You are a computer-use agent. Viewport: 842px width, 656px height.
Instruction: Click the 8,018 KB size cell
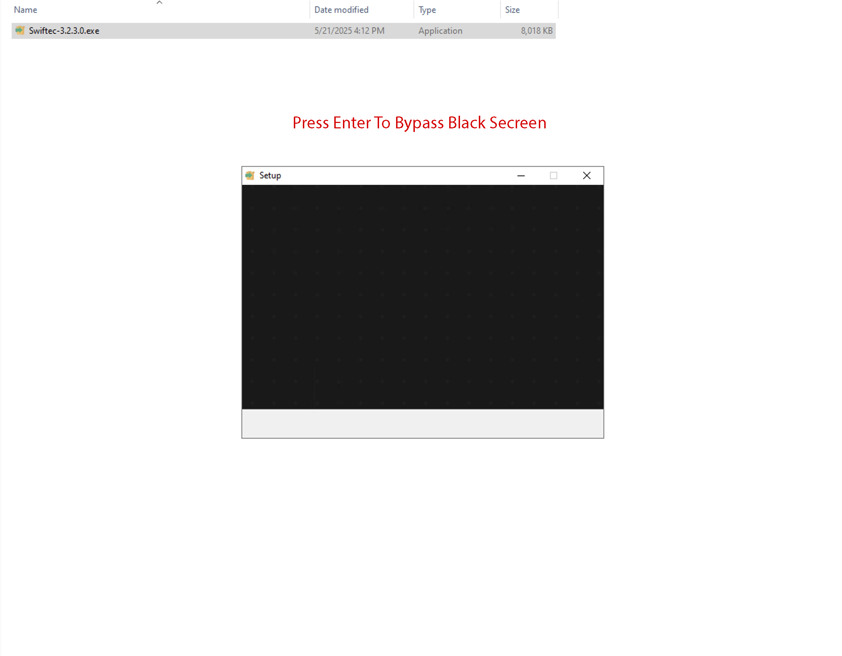pyautogui.click(x=537, y=31)
